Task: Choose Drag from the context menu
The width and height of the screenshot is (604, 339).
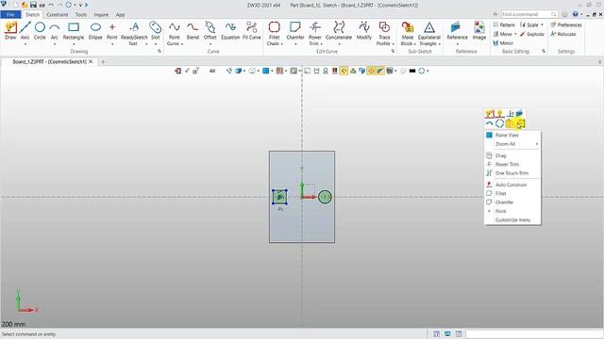Action: click(512, 155)
